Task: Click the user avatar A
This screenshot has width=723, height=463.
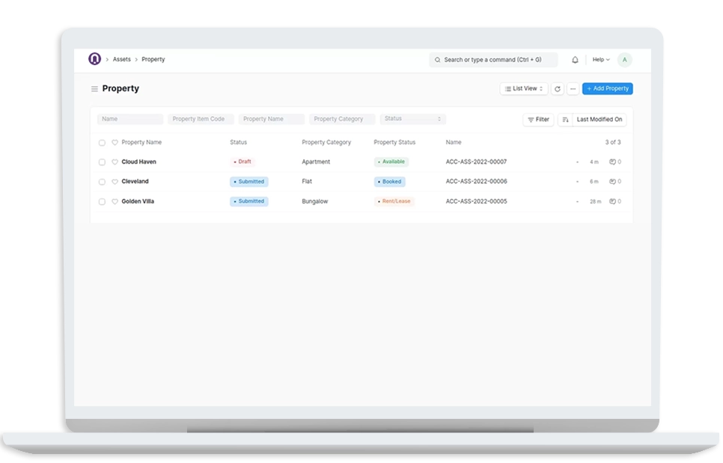Action: [x=625, y=60]
